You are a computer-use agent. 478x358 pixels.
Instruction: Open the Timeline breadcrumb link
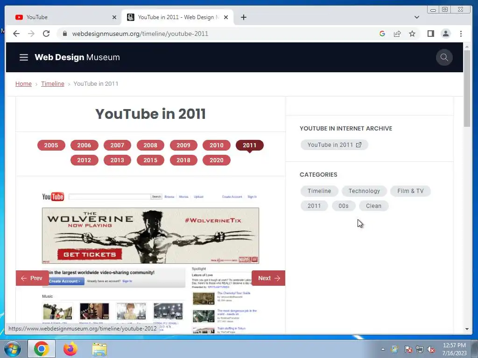[x=53, y=84]
